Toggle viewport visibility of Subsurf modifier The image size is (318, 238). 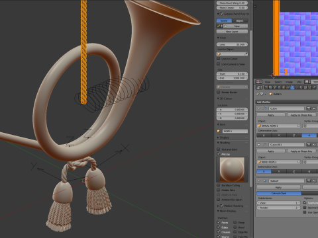[314, 180]
